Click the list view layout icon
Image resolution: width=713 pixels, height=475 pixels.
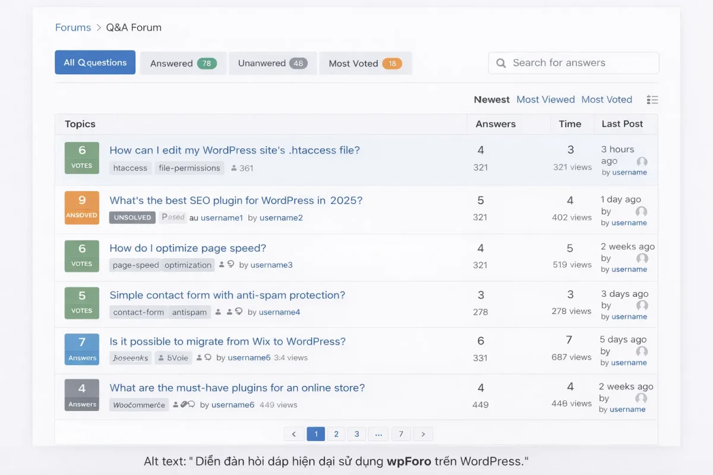click(652, 100)
